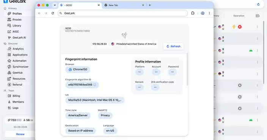
Task: Click the red stop icon in first row
Action: click(x=240, y=27)
